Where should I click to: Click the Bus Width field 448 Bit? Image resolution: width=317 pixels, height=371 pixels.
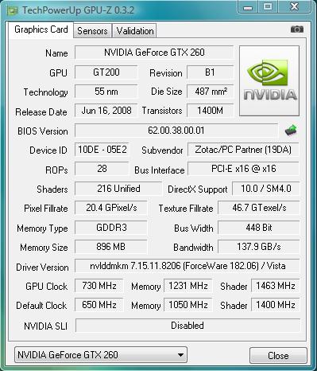259,228
